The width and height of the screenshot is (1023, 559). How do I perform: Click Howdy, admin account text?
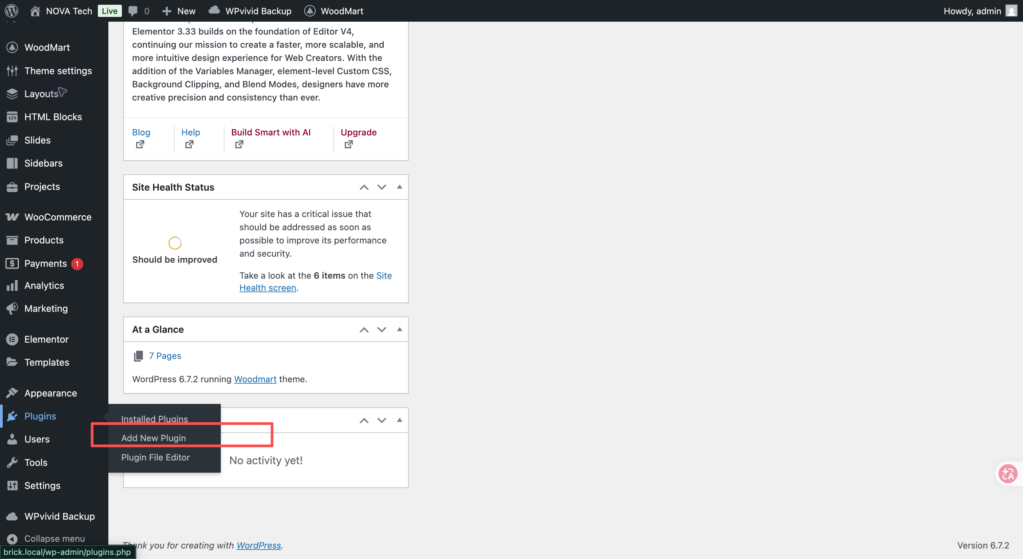click(972, 11)
